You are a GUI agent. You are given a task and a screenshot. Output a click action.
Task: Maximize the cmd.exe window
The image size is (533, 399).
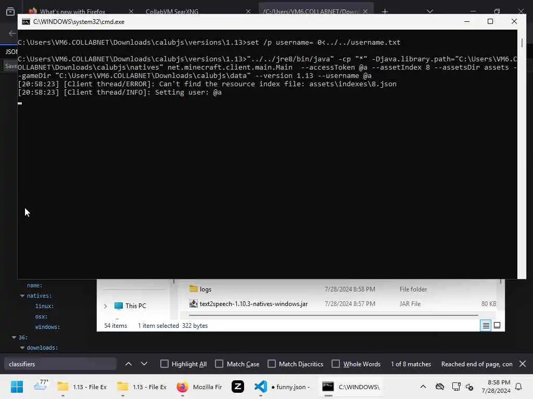(x=490, y=21)
